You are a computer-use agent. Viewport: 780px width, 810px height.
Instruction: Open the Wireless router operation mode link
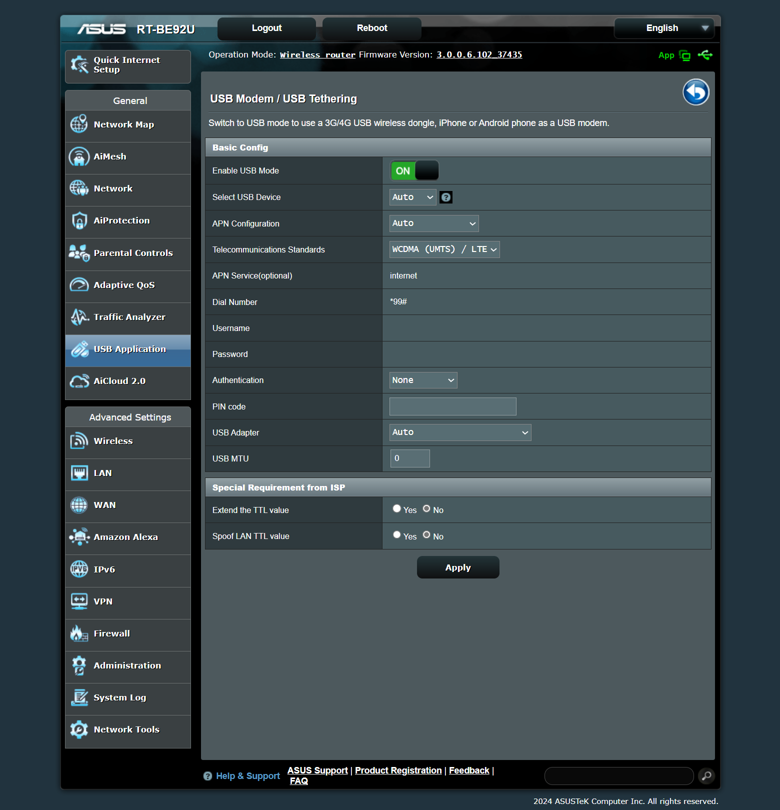[x=317, y=55]
